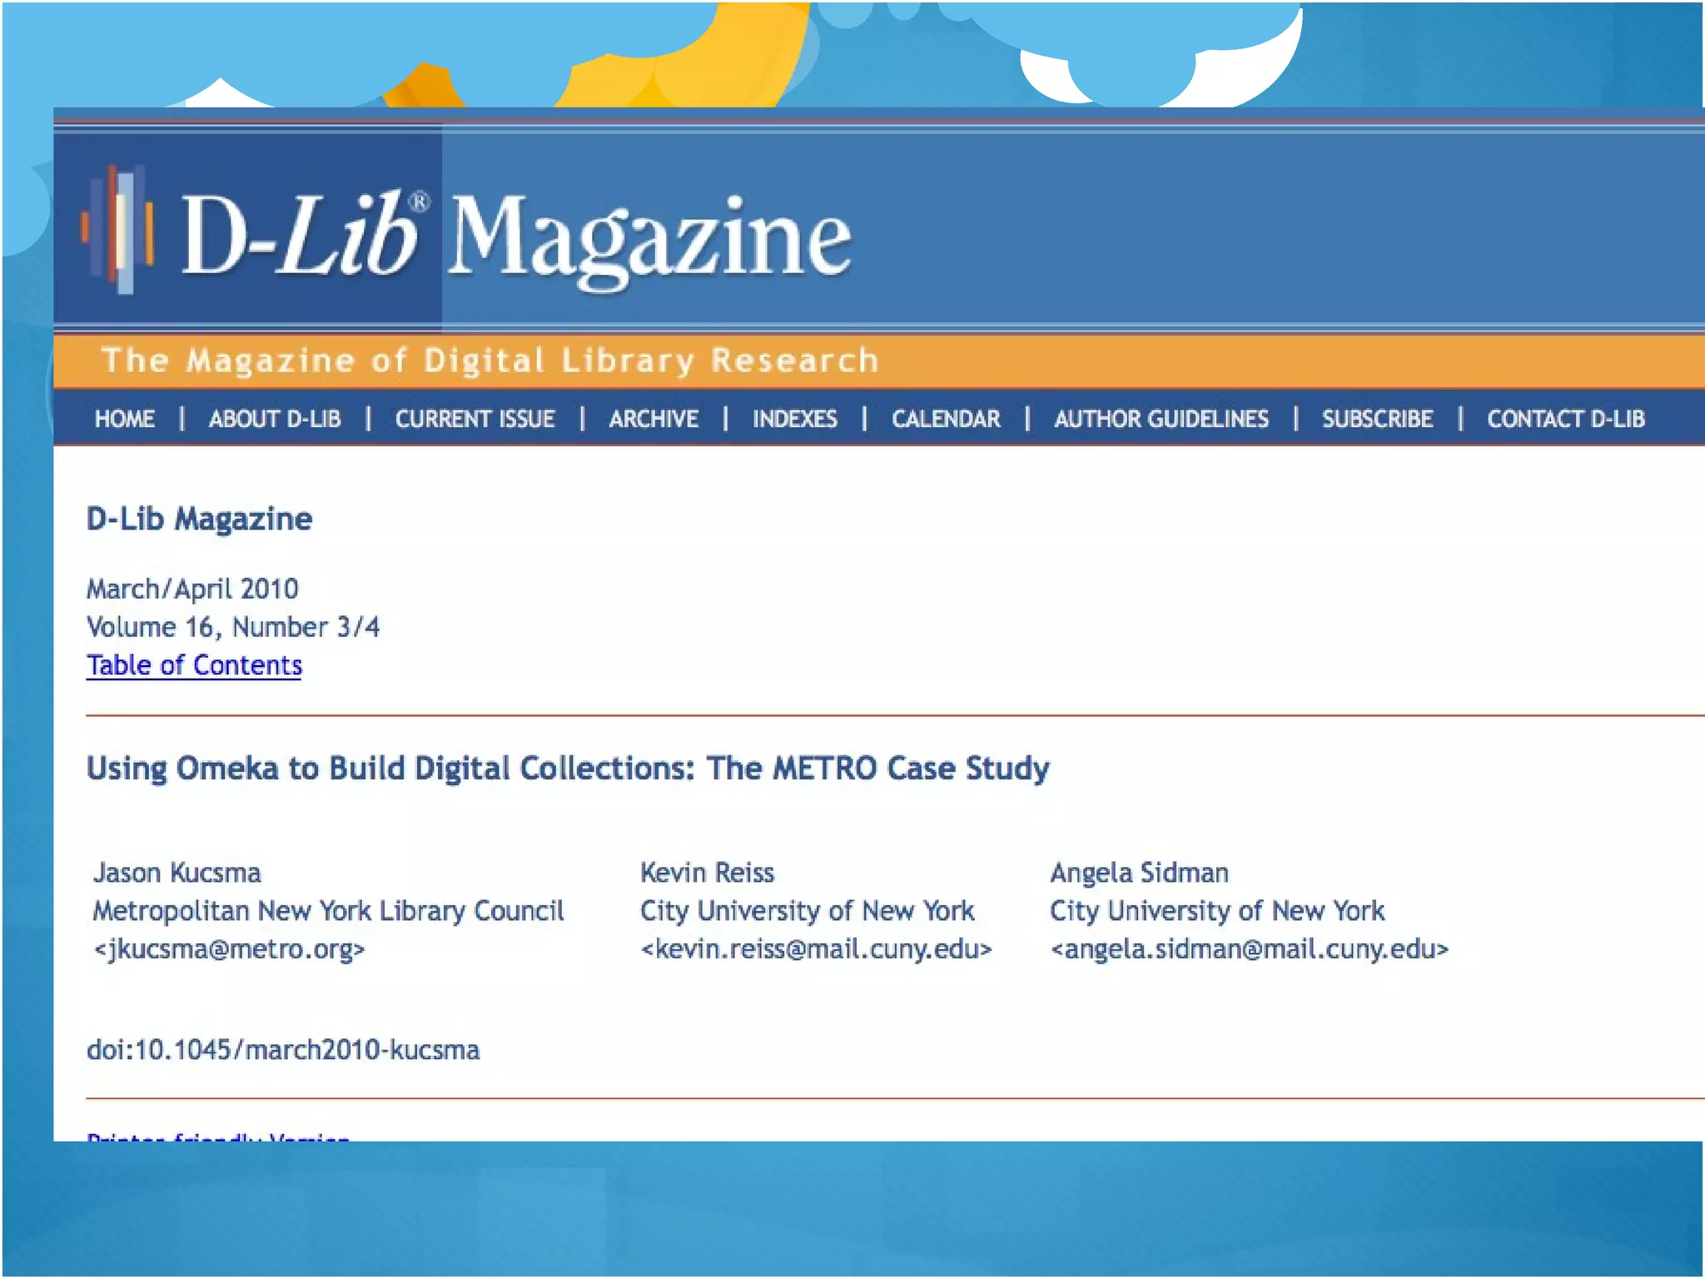The height and width of the screenshot is (1279, 1705).
Task: Click the orange Magazine of Digital Library Research banner
Action: point(490,361)
